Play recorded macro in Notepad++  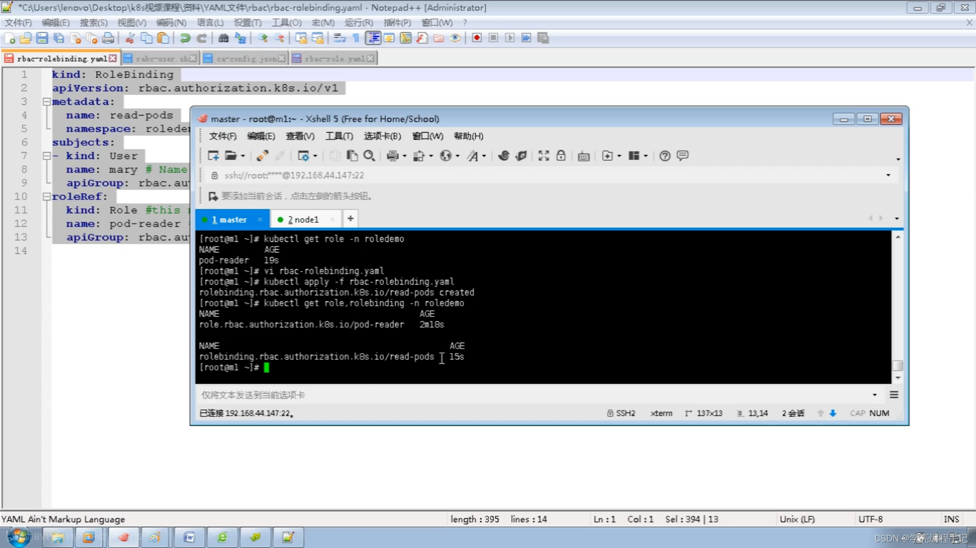click(x=510, y=38)
